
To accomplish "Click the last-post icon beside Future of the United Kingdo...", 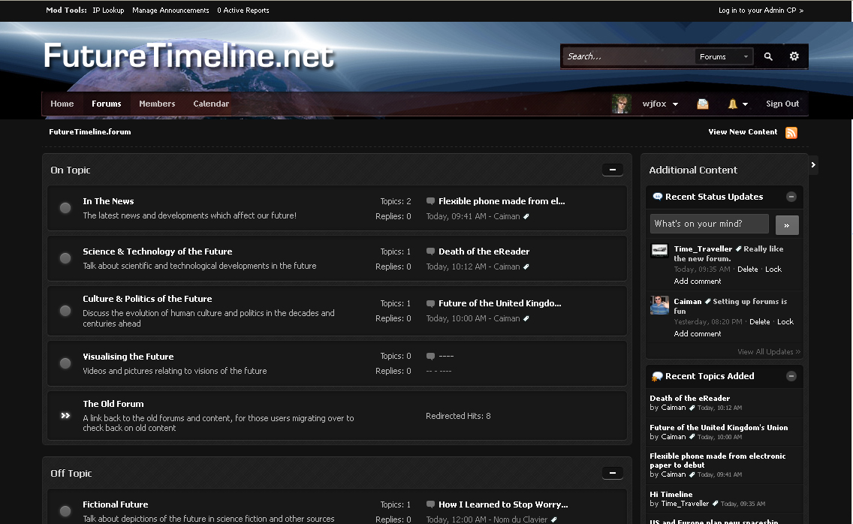I will pos(430,303).
